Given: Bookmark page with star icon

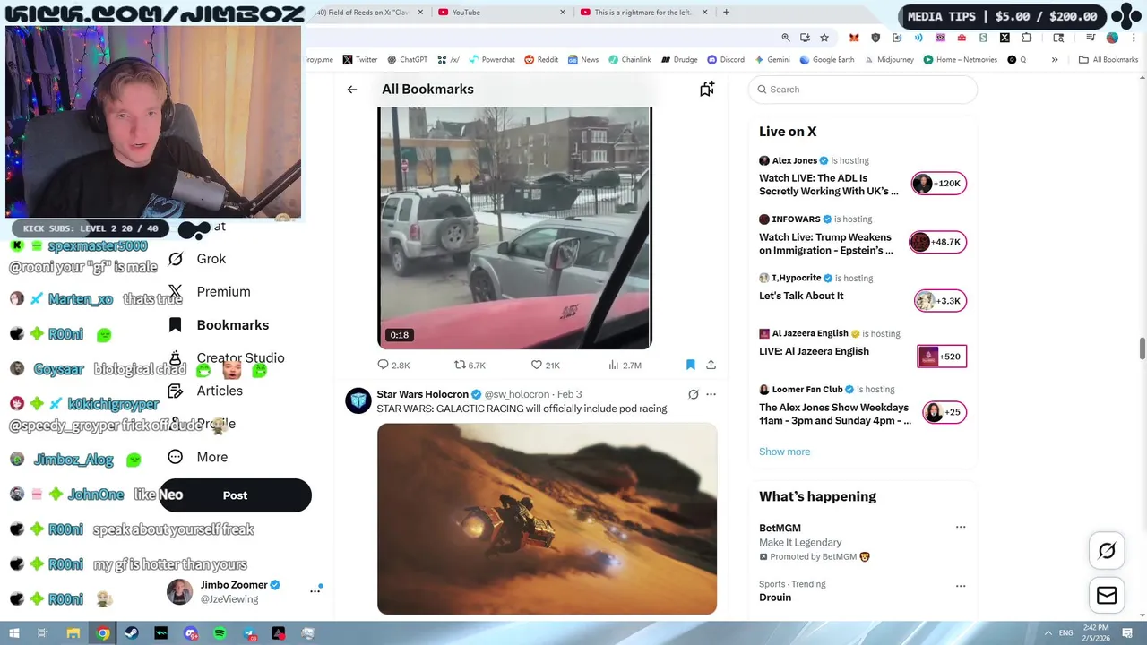Looking at the screenshot, I should pos(824,38).
